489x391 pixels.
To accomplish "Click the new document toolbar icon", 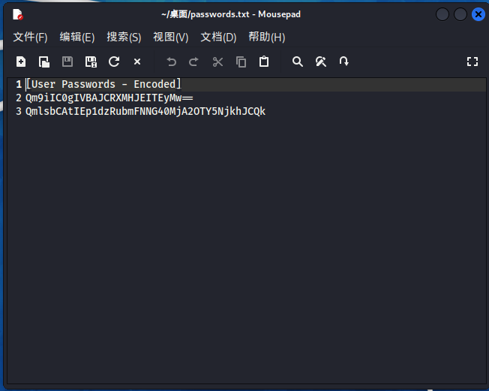I will click(21, 62).
